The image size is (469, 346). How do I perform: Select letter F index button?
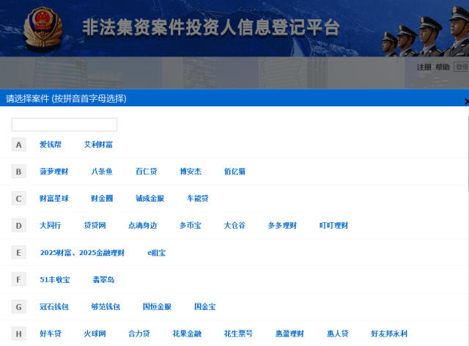(x=18, y=279)
